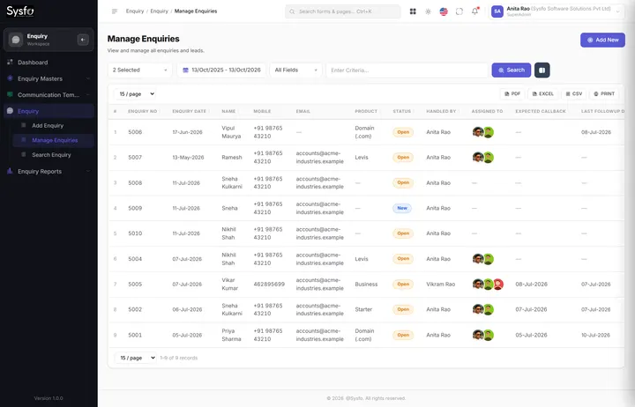The height and width of the screenshot is (407, 635).
Task: Click assigned avatars for enquiry 5002
Action: [483, 309]
